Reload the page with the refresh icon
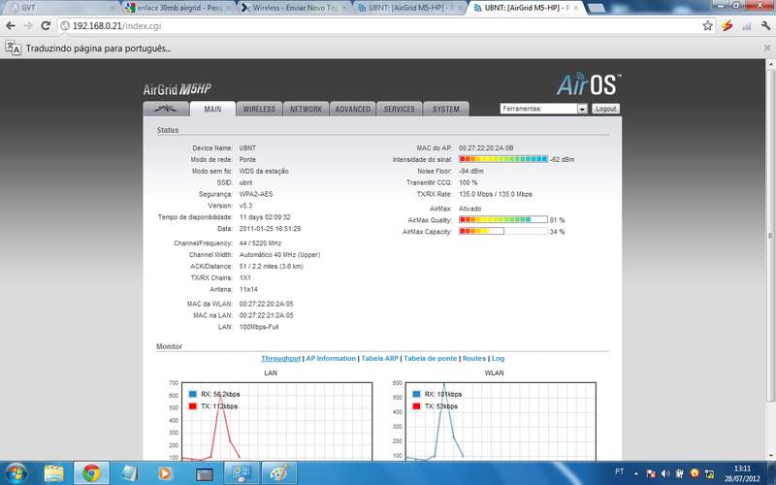This screenshot has height=485, width=776. click(x=46, y=26)
